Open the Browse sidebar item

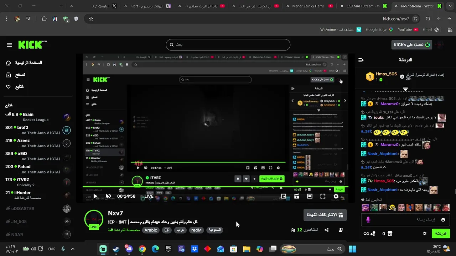[x=16, y=75]
